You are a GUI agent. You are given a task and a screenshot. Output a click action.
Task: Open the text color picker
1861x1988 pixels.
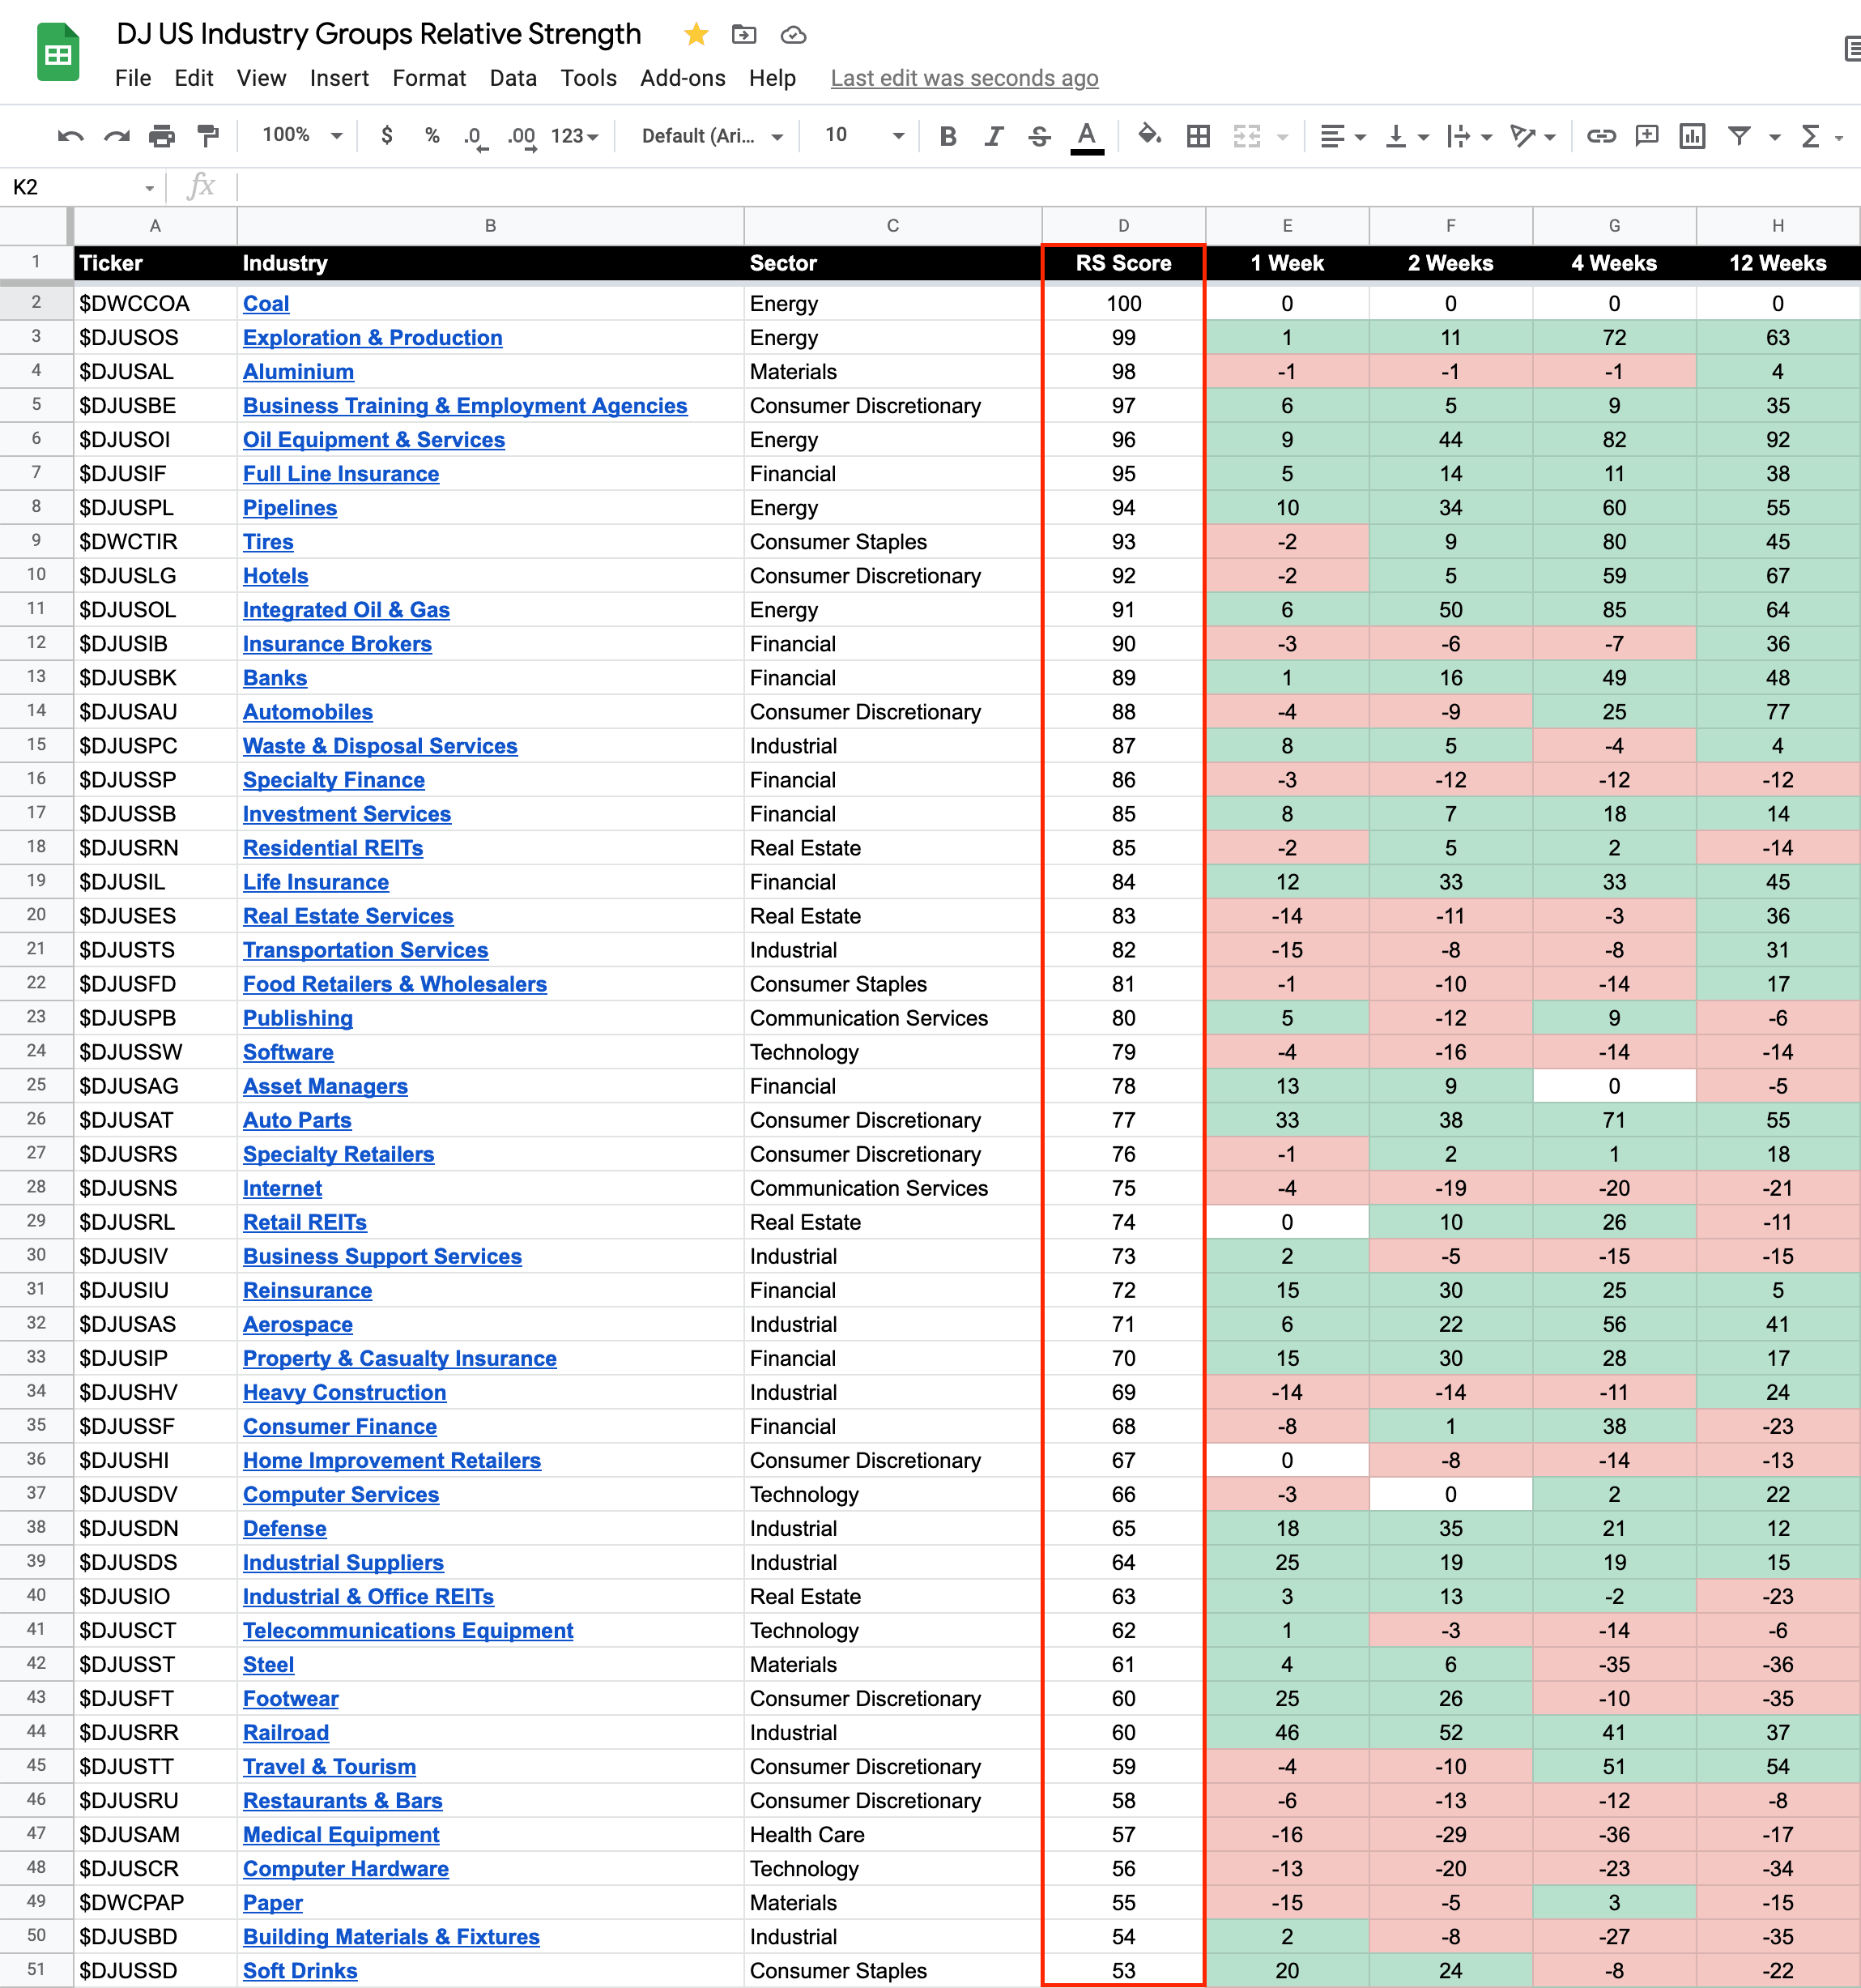(x=1087, y=136)
